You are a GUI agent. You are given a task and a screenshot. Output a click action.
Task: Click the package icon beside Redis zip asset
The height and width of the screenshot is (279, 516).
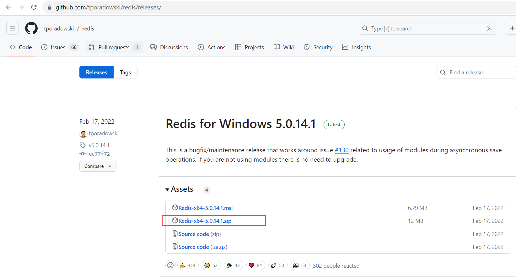coord(175,220)
